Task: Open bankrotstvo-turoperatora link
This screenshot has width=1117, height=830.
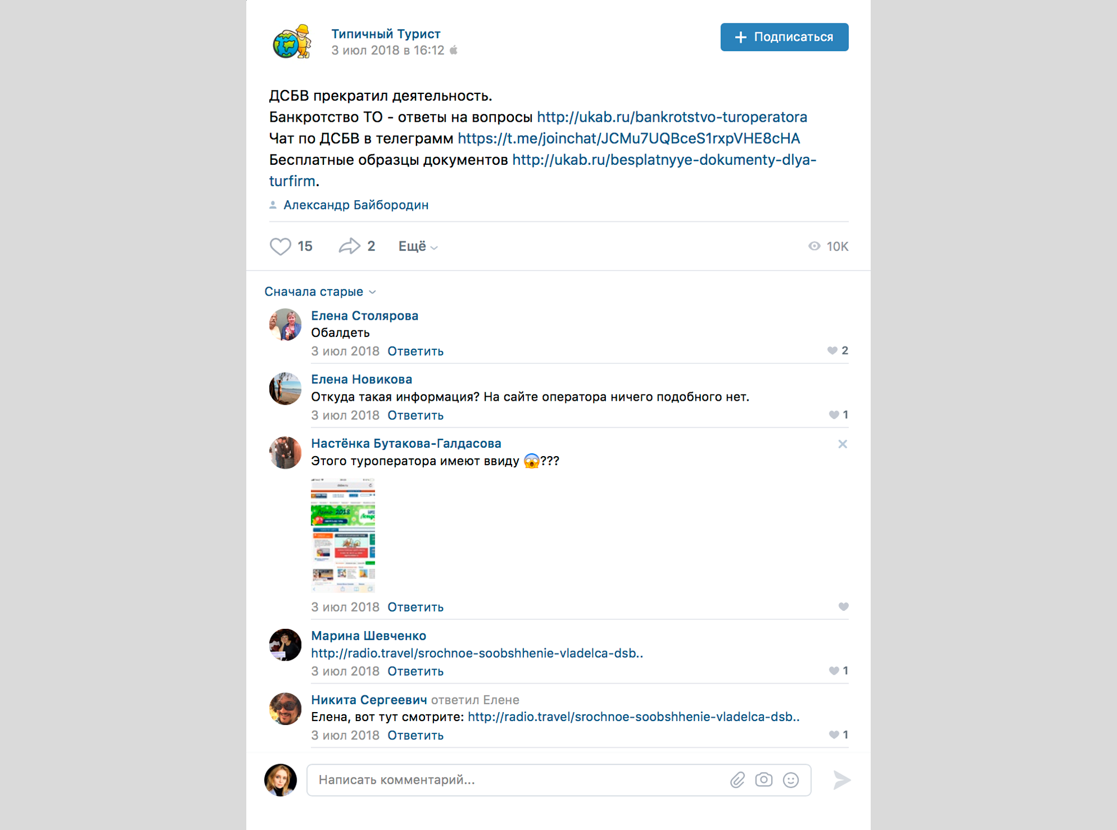Action: point(672,116)
